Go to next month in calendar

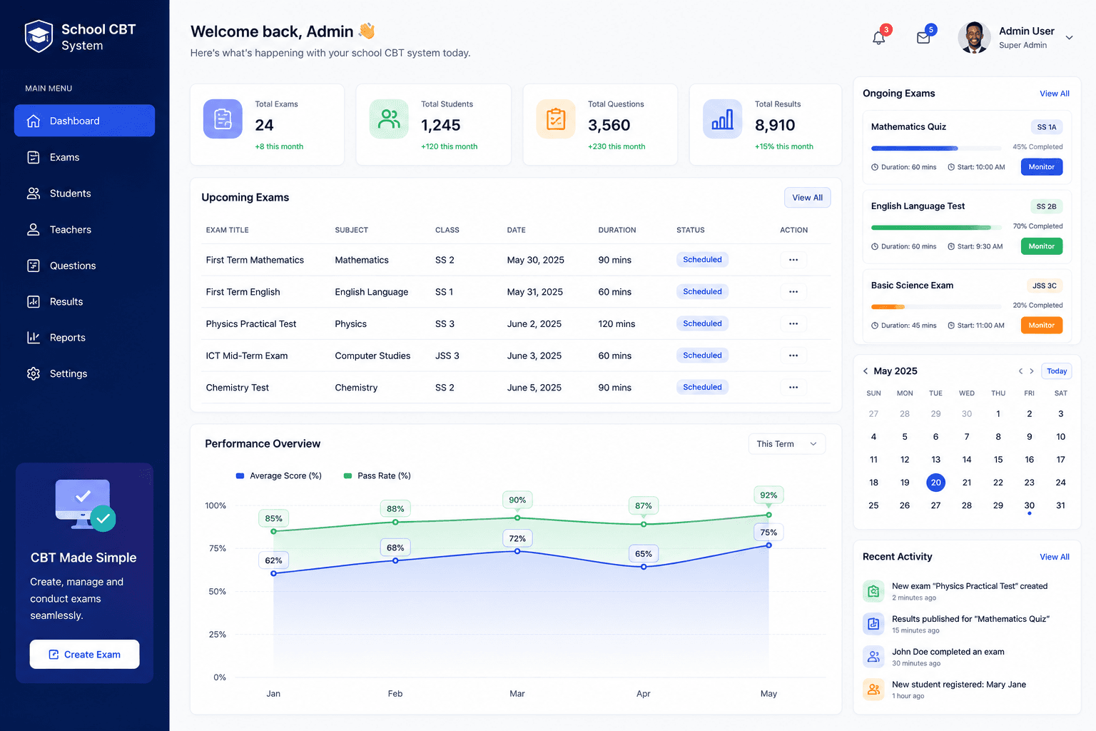(1032, 371)
